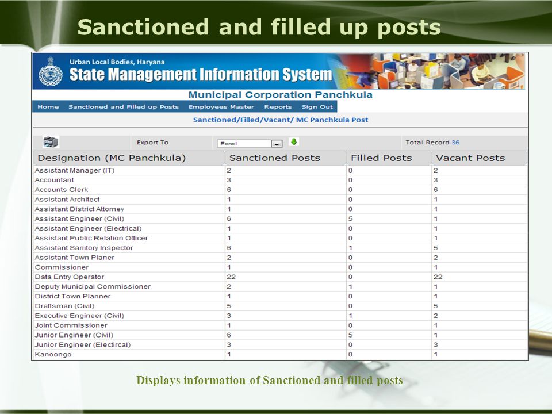Click the Vacant Posts column header
The height and width of the screenshot is (414, 552).
pyautogui.click(x=480, y=158)
